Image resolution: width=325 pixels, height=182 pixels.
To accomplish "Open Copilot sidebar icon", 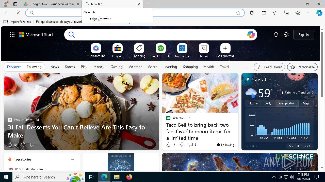I will tap(319, 13).
